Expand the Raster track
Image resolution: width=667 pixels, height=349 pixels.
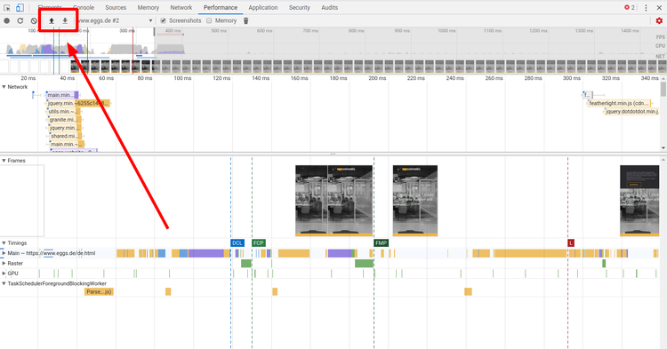[x=4, y=263]
